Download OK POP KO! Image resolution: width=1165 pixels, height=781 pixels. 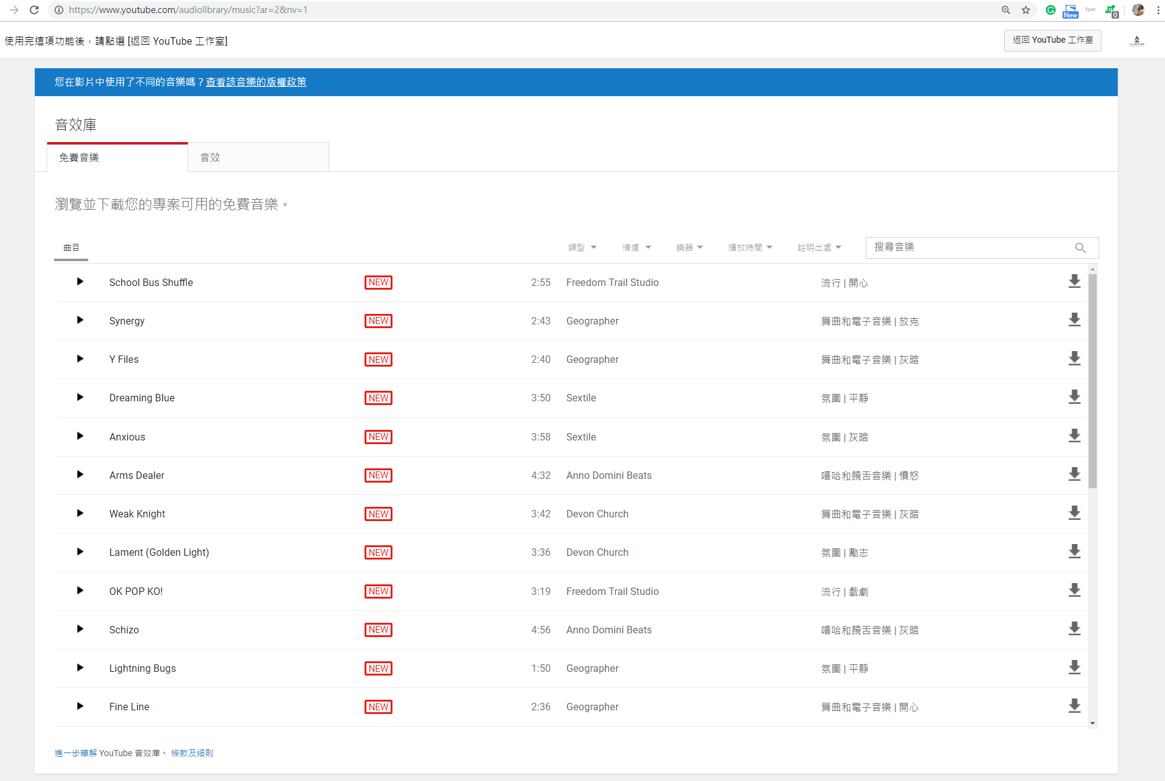coord(1074,591)
